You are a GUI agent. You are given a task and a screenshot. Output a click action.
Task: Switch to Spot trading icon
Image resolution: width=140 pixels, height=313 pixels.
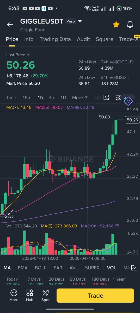tap(45, 296)
